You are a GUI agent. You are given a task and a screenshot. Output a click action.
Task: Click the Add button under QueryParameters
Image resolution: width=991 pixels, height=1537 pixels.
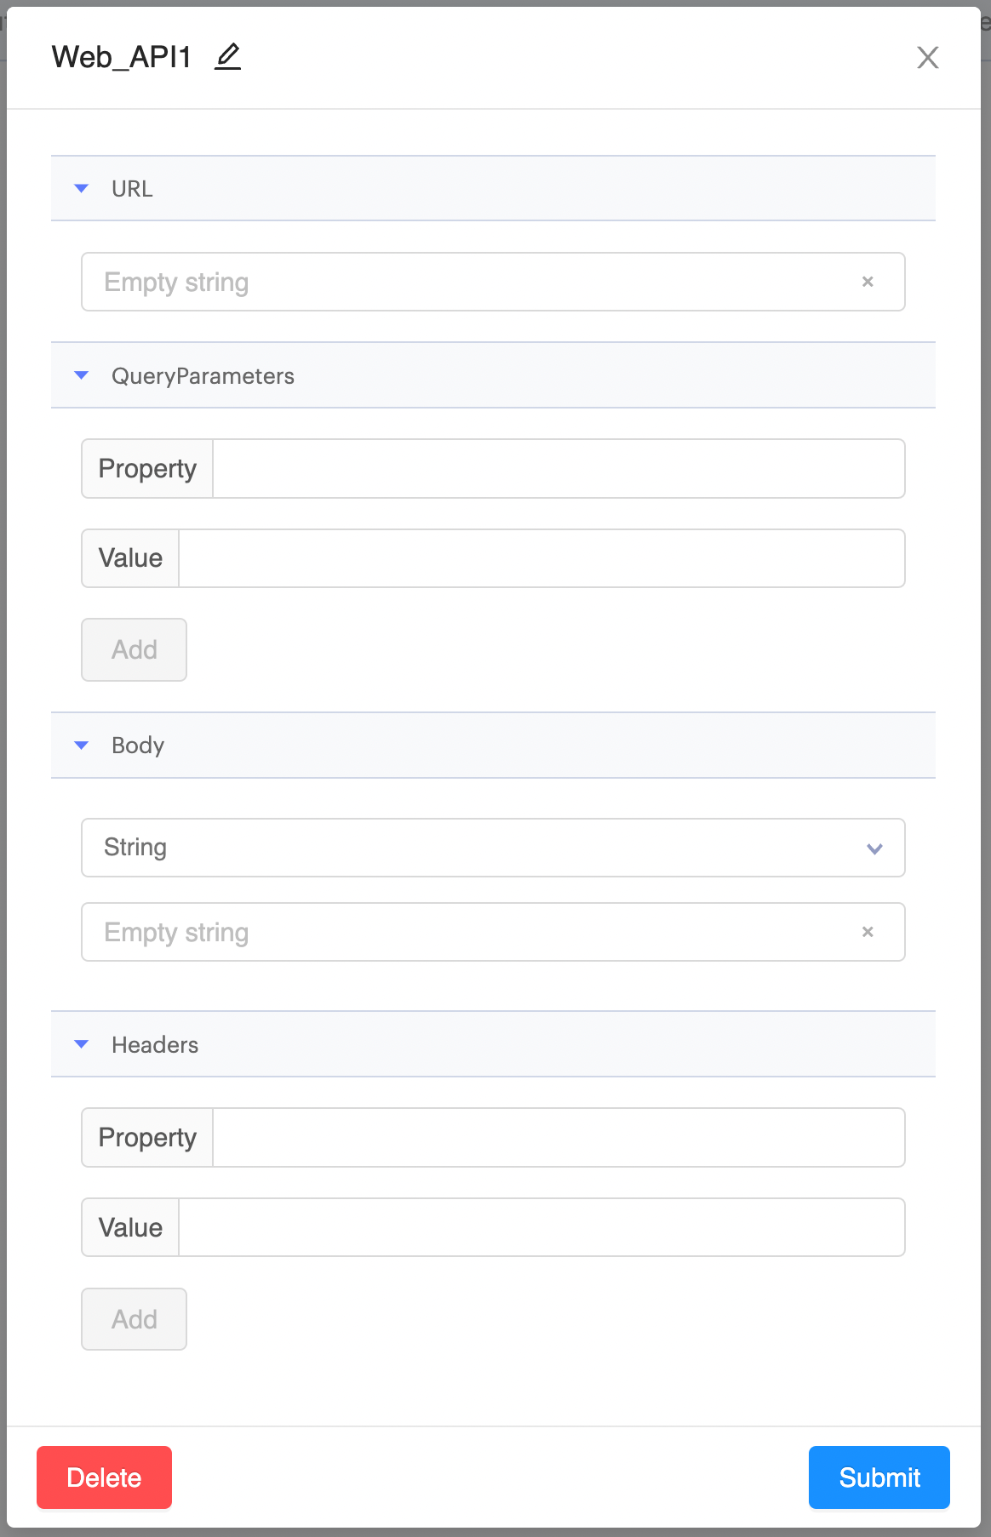pos(134,649)
